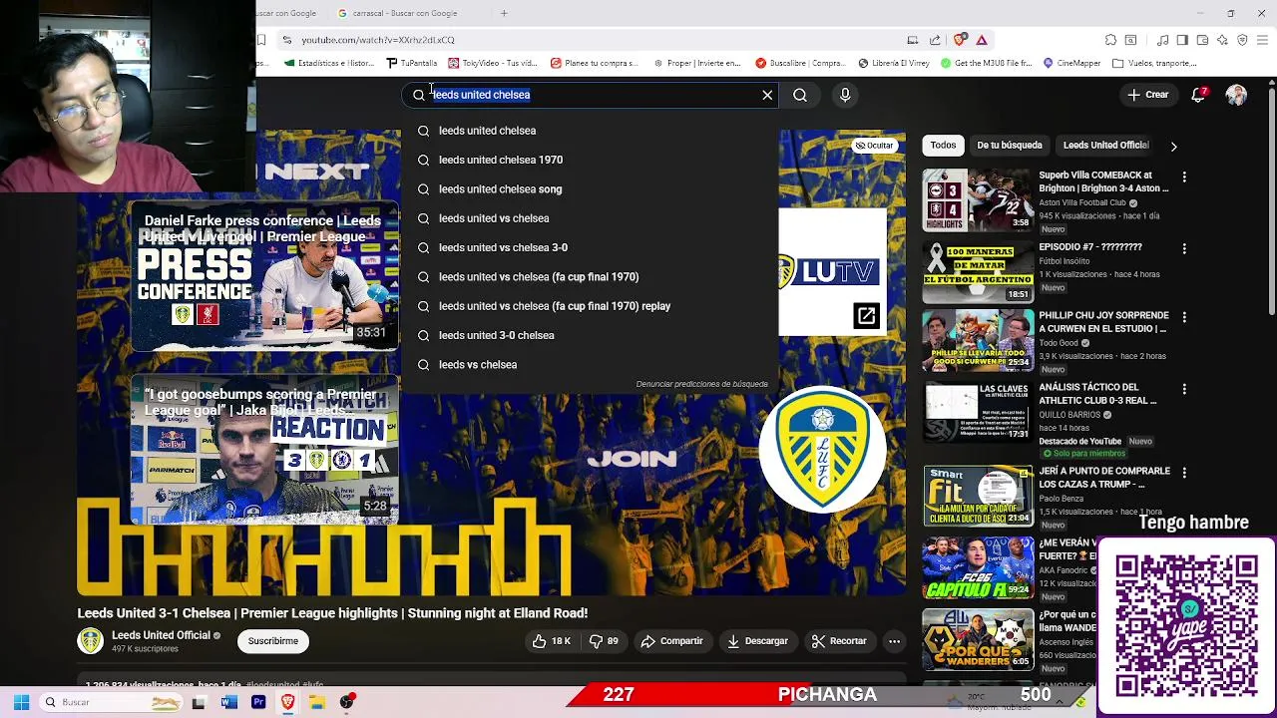Screen dimensions: 1277x718
Task: Click 'Denunciar predicciones de búsqueda' link
Action: 701,384
